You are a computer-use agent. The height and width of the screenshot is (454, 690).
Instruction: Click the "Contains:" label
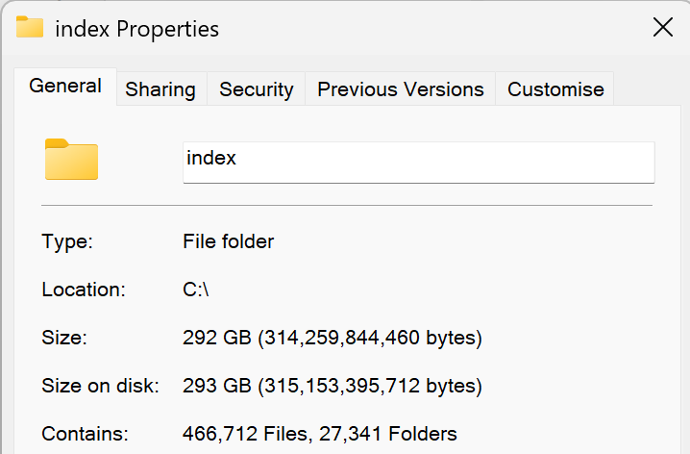click(85, 434)
